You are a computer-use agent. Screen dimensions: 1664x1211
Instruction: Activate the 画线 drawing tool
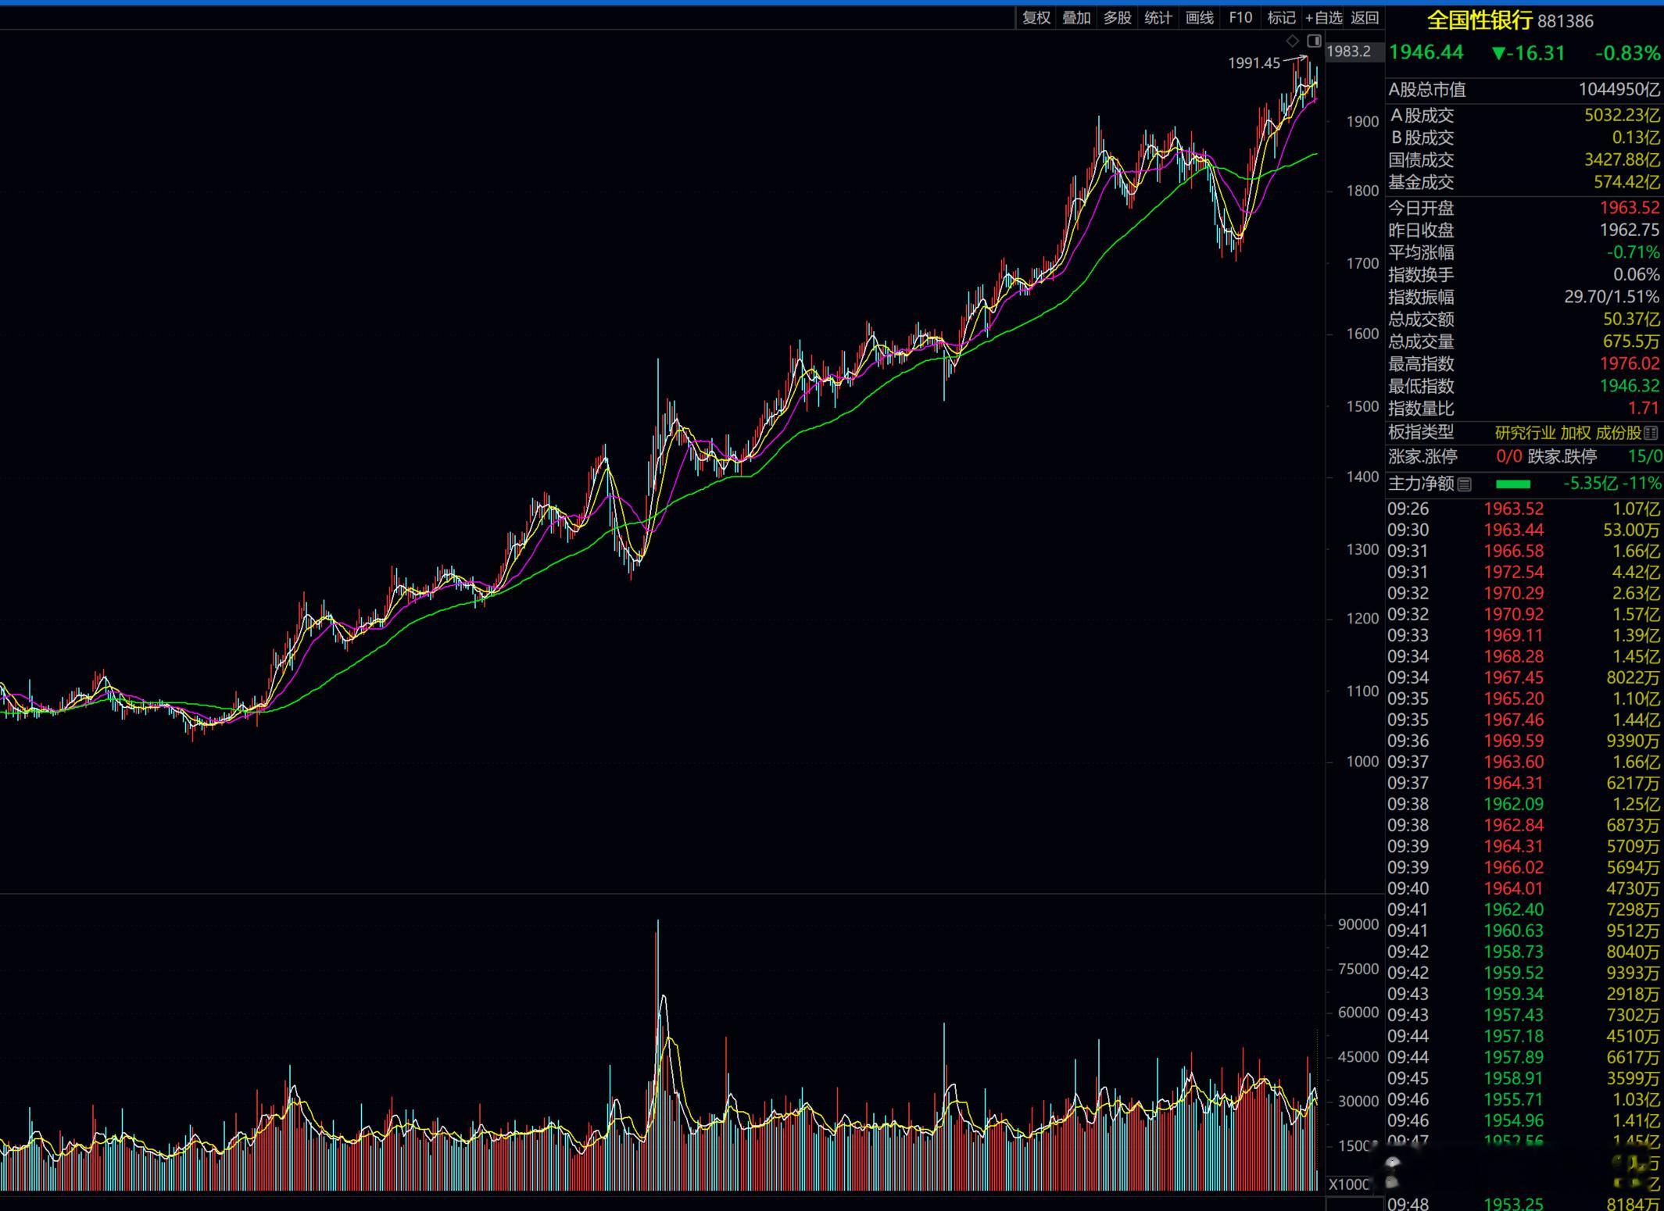[x=1199, y=17]
